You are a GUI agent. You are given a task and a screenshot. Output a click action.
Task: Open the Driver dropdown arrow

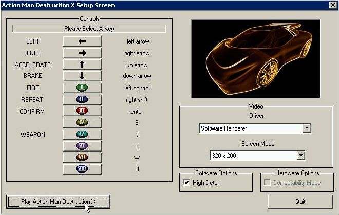tap(307, 128)
